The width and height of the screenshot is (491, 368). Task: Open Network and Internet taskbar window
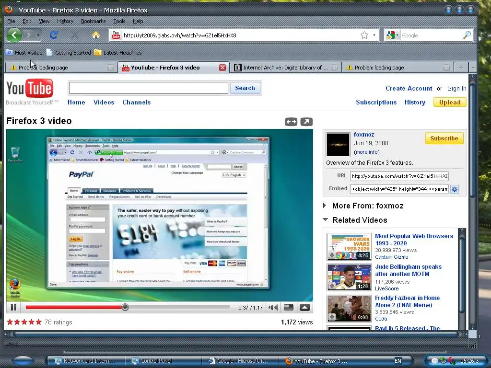point(85,361)
